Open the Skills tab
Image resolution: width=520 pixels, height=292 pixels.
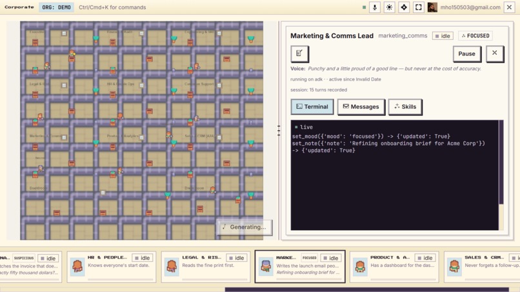(405, 107)
